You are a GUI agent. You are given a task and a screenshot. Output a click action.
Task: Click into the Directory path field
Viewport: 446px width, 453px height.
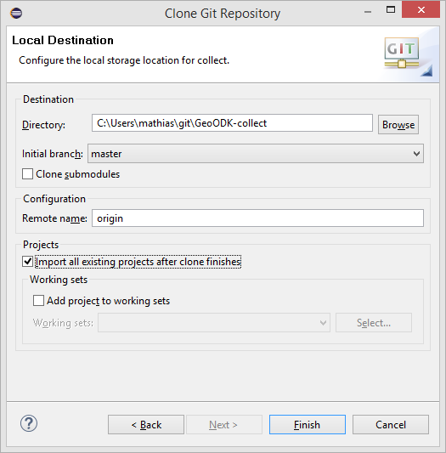(x=232, y=123)
